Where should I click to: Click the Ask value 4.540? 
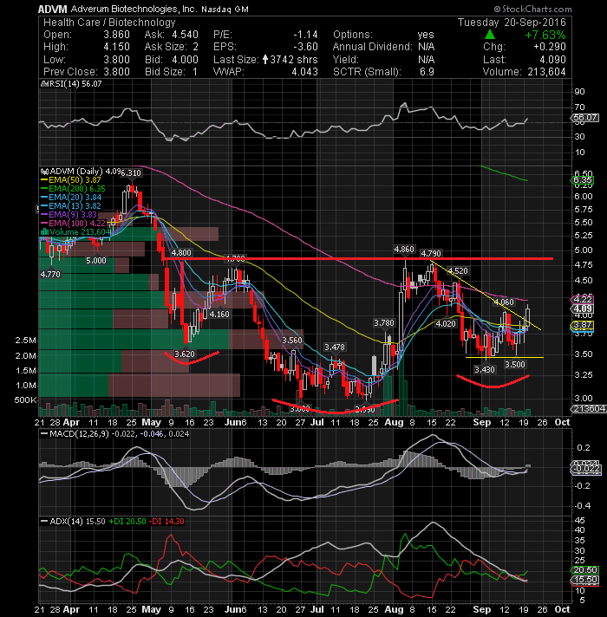tap(185, 35)
